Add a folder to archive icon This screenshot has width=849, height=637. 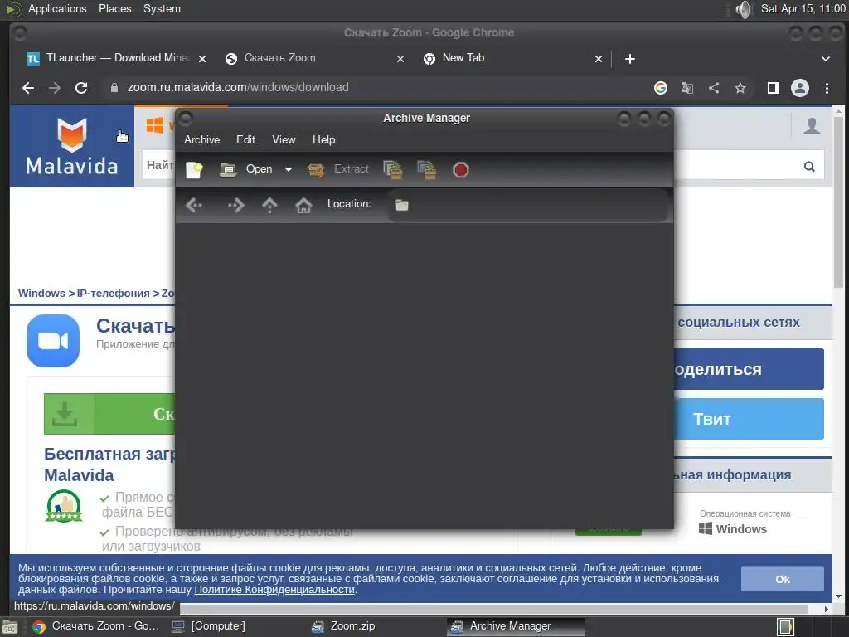pyautogui.click(x=427, y=169)
